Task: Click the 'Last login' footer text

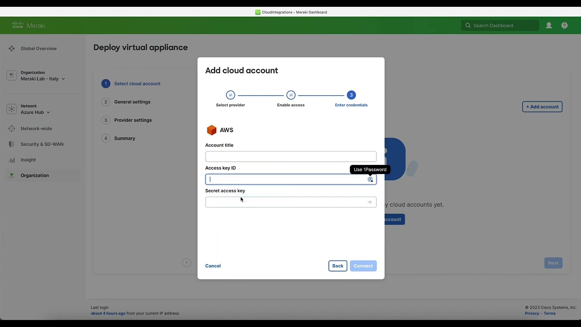Action: pyautogui.click(x=100, y=307)
